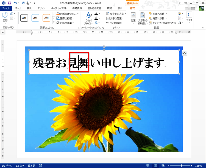Click the macro recording icon in status bar
206x168 pixels.
click(x=41, y=166)
